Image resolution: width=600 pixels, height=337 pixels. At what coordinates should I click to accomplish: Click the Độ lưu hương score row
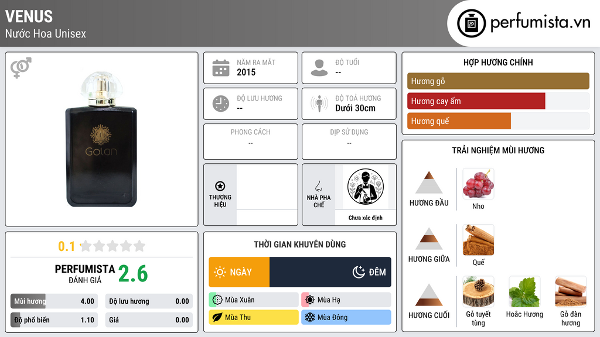[x=149, y=301]
